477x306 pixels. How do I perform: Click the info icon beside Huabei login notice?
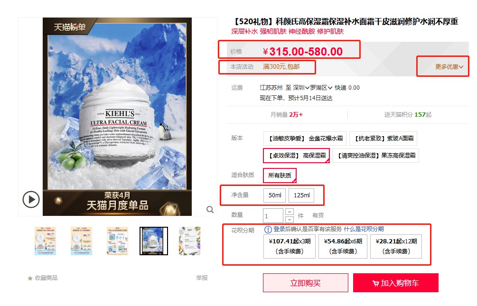[x=268, y=229]
